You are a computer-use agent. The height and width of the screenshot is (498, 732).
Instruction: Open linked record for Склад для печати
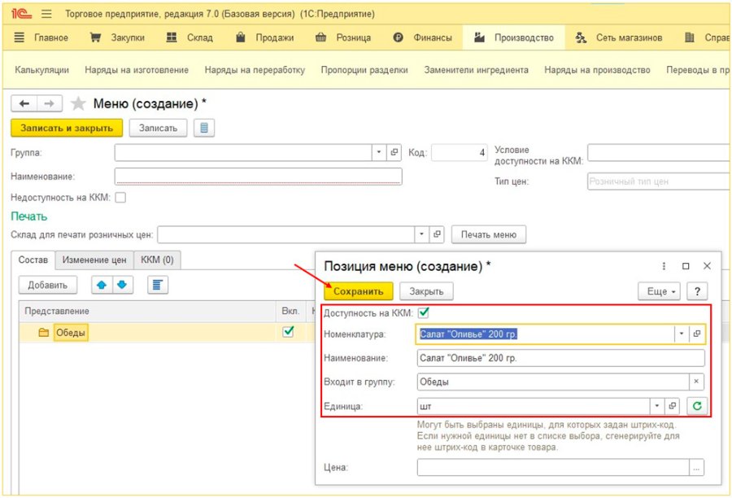click(x=437, y=234)
